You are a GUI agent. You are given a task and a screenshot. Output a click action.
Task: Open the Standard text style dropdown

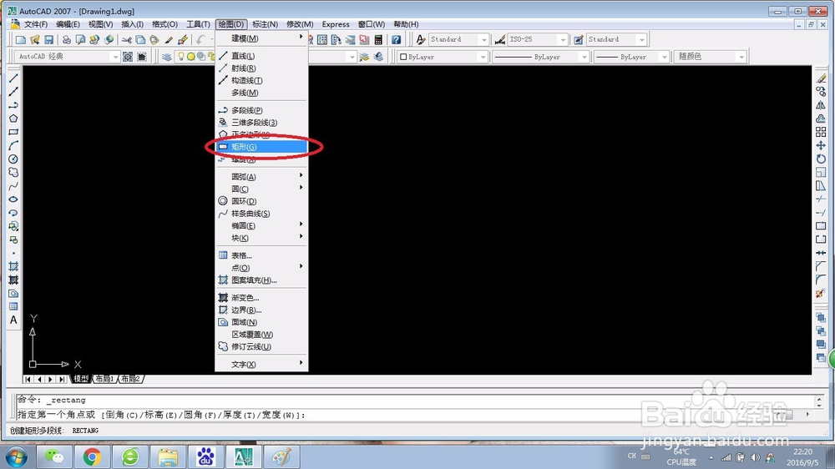(483, 39)
